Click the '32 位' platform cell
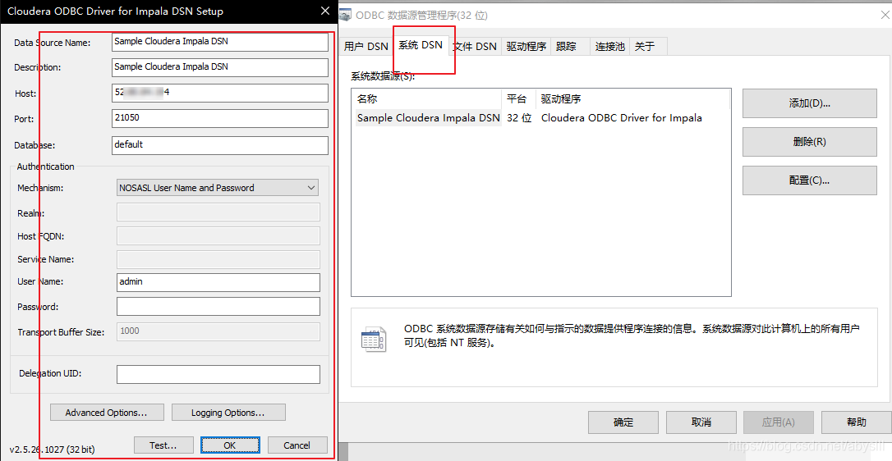The height and width of the screenshot is (461, 892). 519,118
